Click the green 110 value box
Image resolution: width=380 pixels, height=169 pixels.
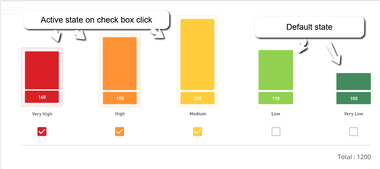pos(276,98)
